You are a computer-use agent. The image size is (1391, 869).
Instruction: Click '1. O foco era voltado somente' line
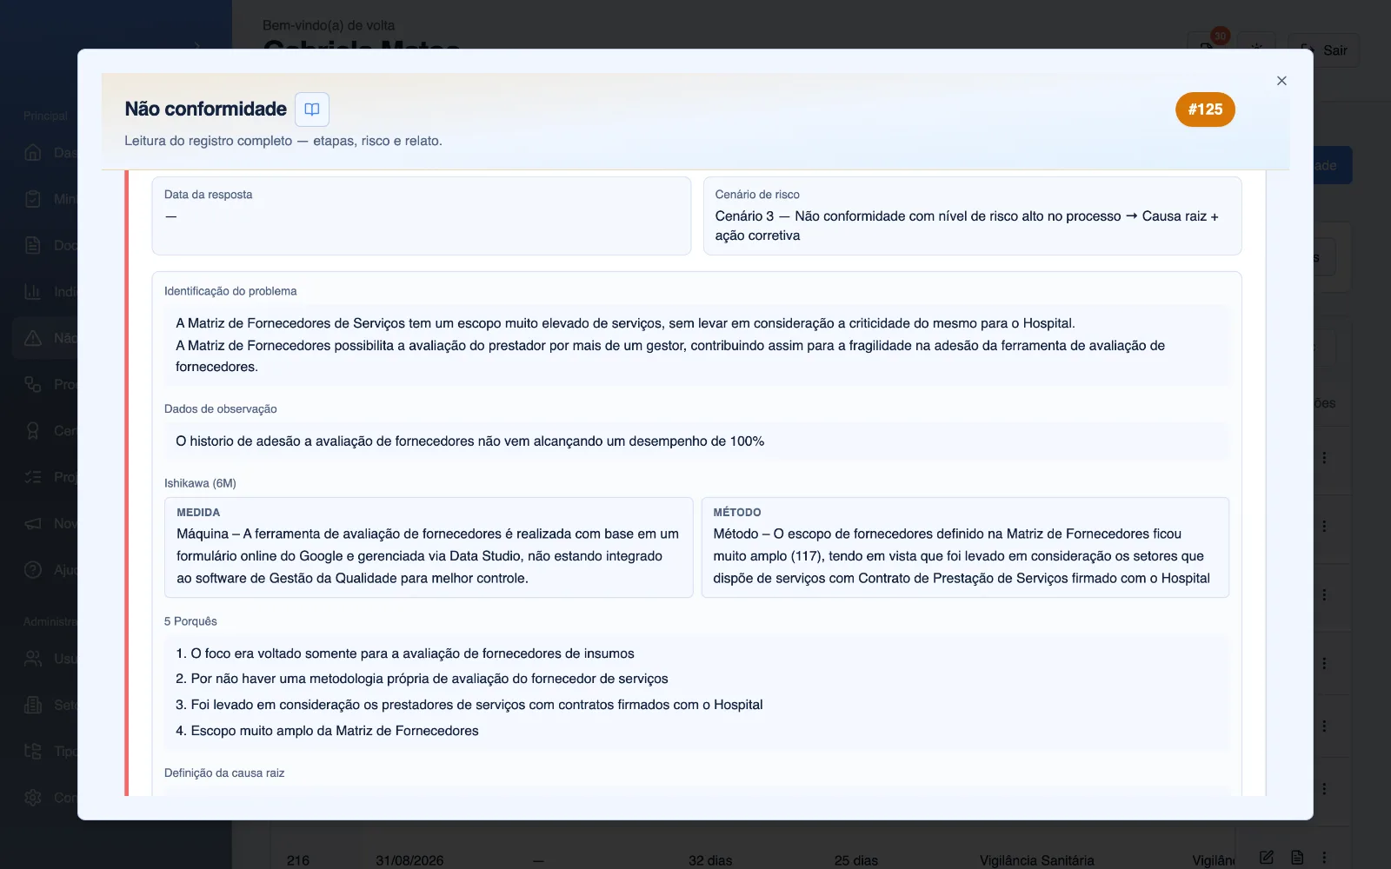405,653
